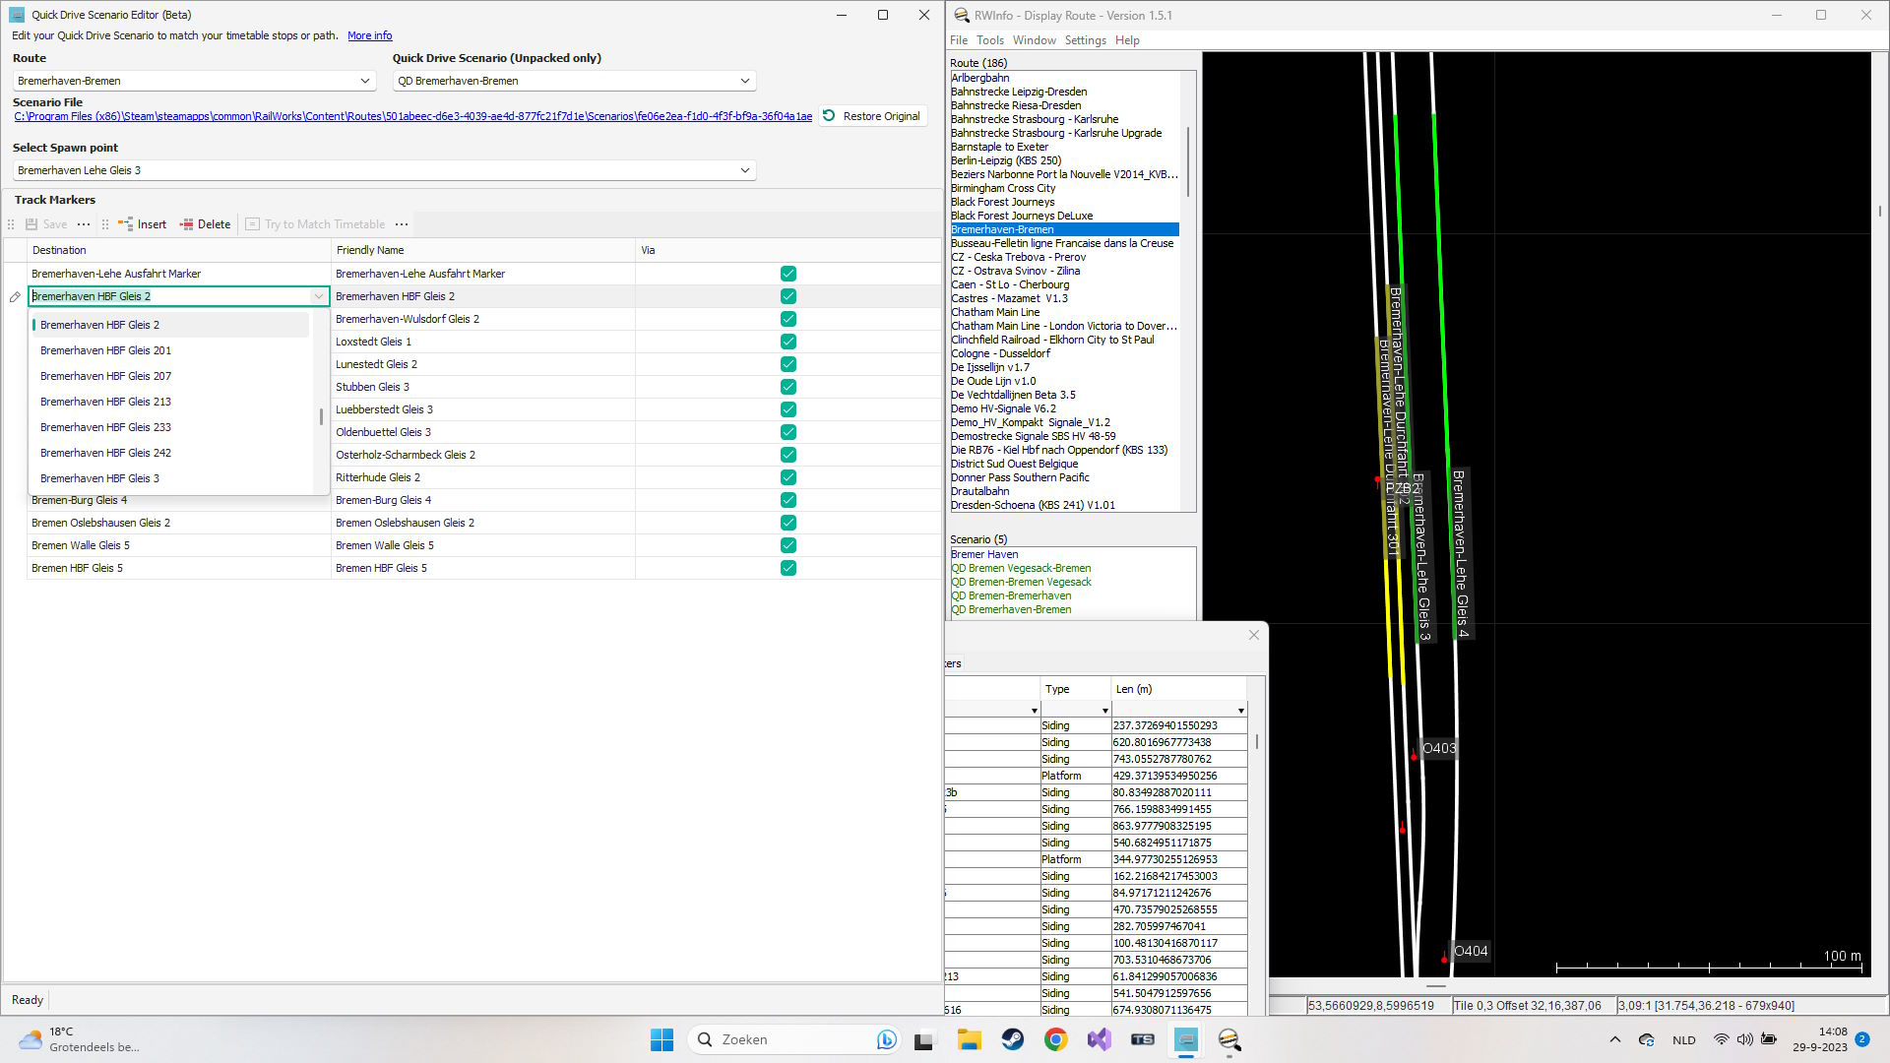The image size is (1890, 1063).
Task: Click the RWInfo route list scrollbar
Action: coord(1188,160)
